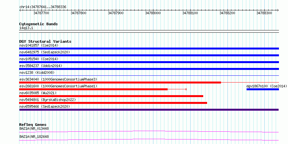Click the chr14:34787641..34788336 region label
The height and width of the screenshot is (144, 288).
tap(43, 7)
